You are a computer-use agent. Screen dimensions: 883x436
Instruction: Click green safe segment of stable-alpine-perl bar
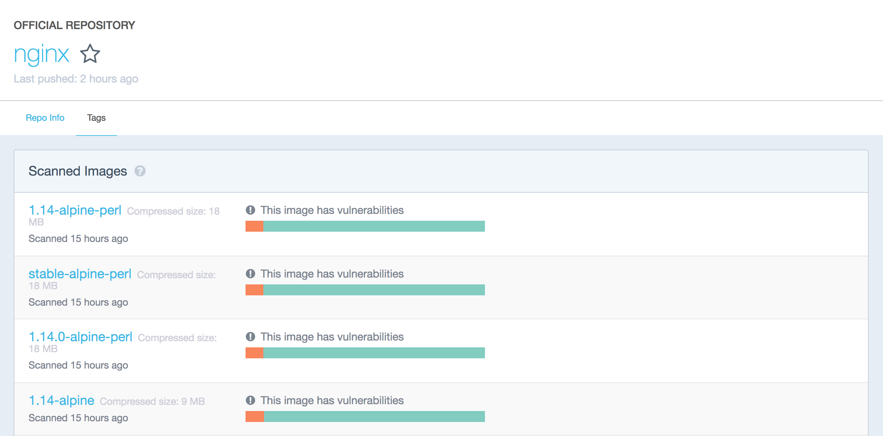point(374,290)
